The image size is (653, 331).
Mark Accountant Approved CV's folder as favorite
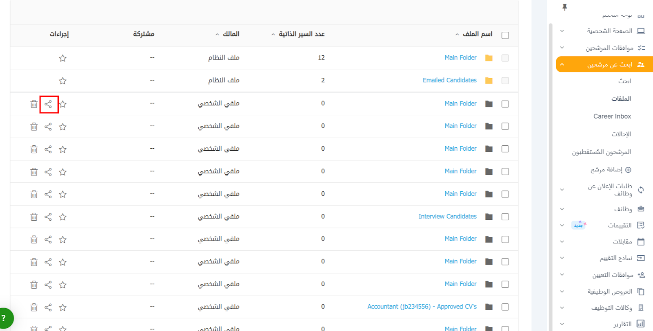[x=62, y=307]
